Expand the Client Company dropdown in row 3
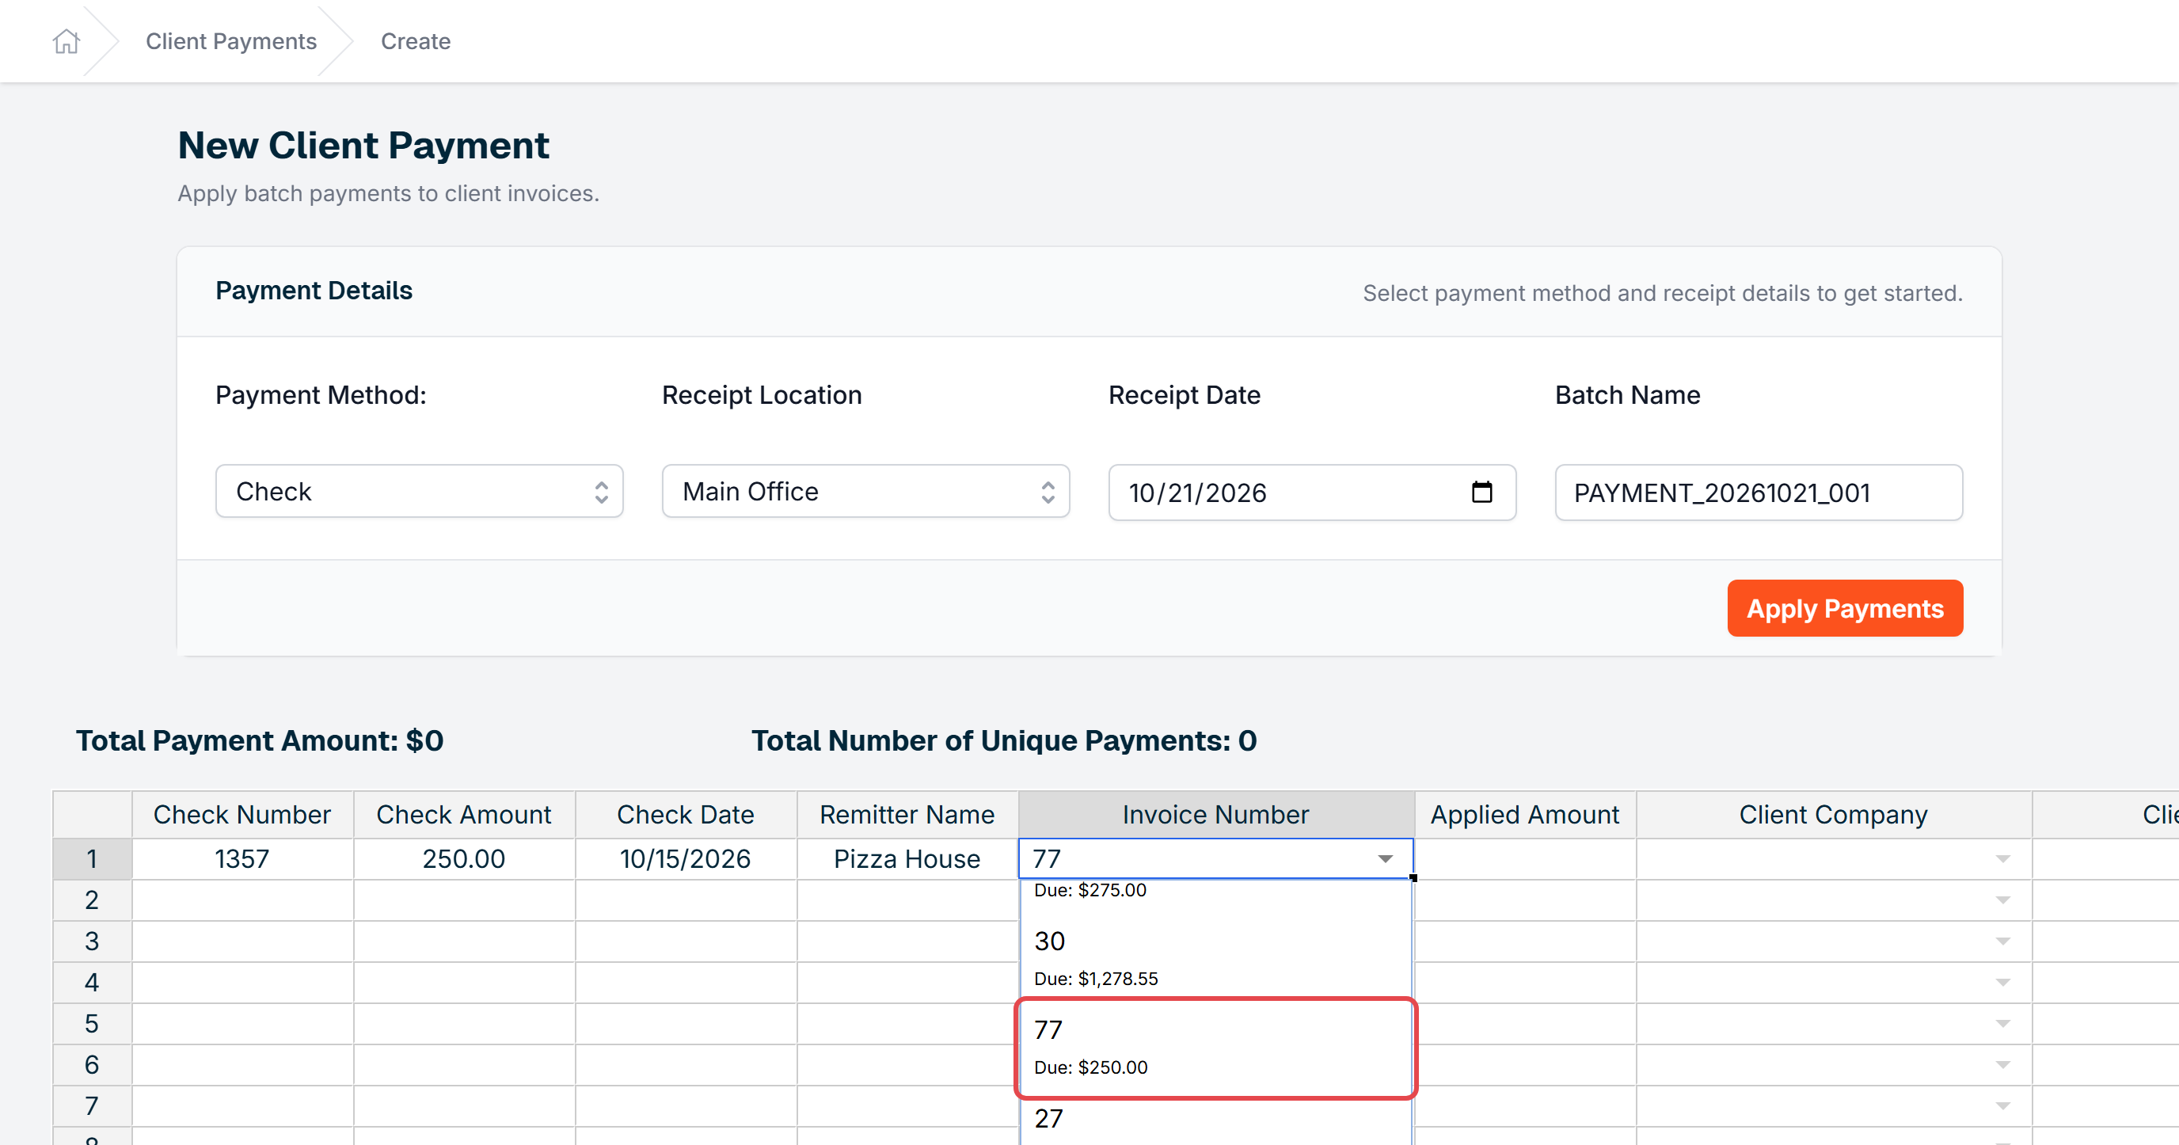 point(2002,941)
